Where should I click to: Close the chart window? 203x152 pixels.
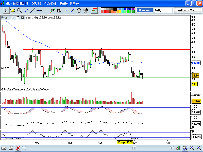pyautogui.click(x=200, y=3)
